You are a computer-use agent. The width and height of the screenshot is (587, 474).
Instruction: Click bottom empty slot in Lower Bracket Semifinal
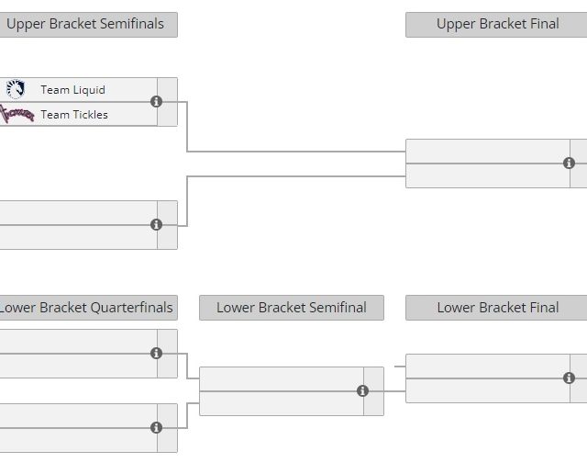280,403
